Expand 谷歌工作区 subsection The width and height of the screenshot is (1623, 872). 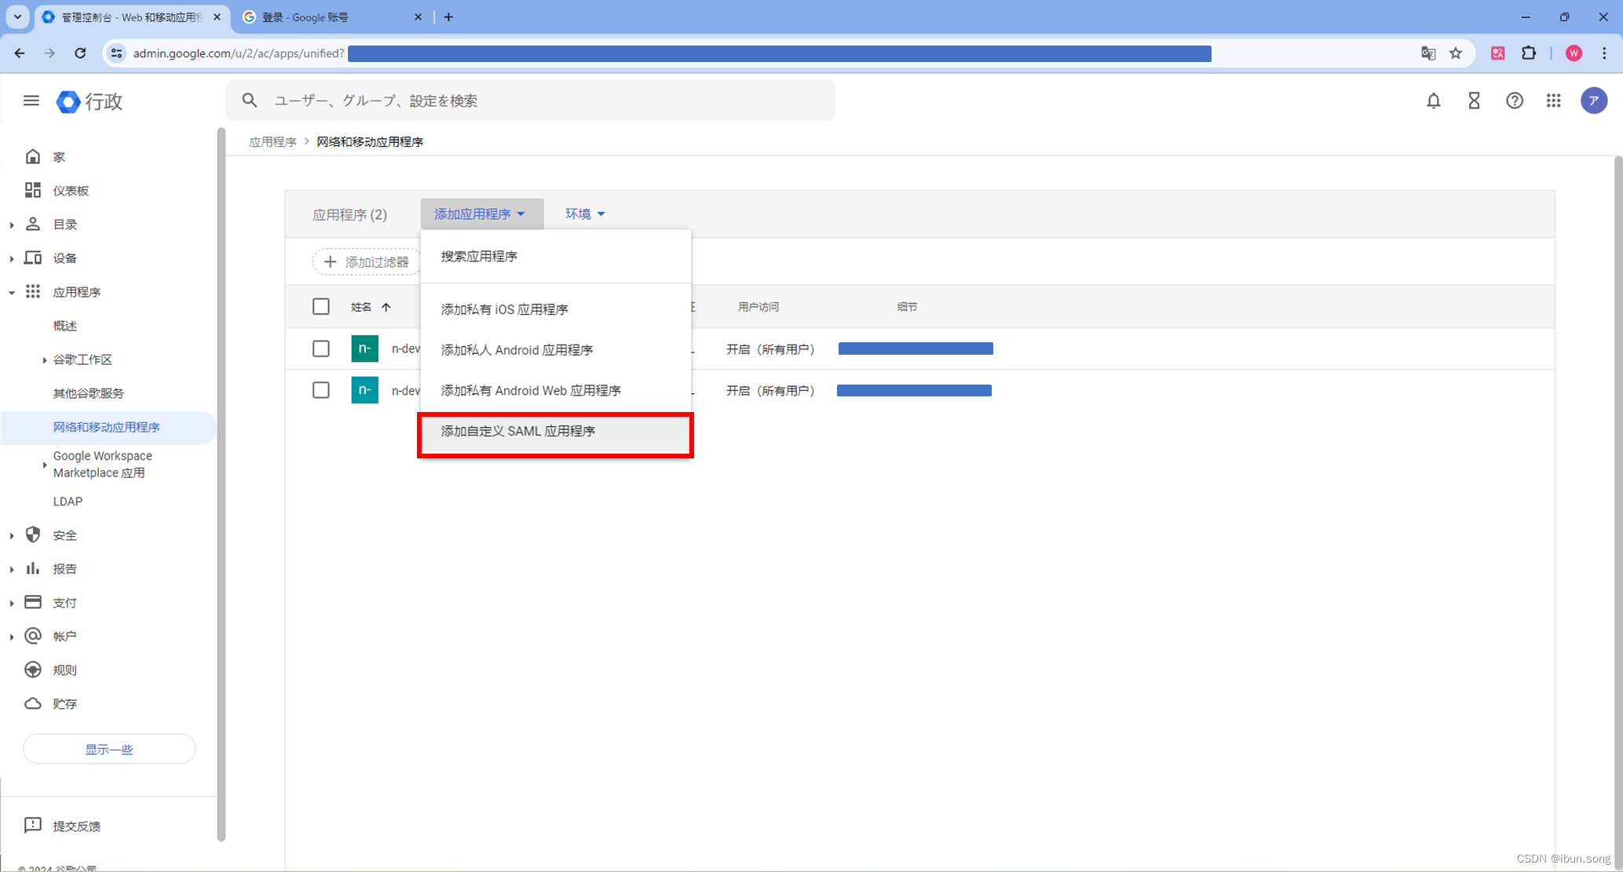tap(45, 359)
